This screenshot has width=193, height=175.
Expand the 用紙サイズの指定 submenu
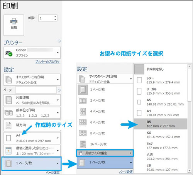[105, 153]
